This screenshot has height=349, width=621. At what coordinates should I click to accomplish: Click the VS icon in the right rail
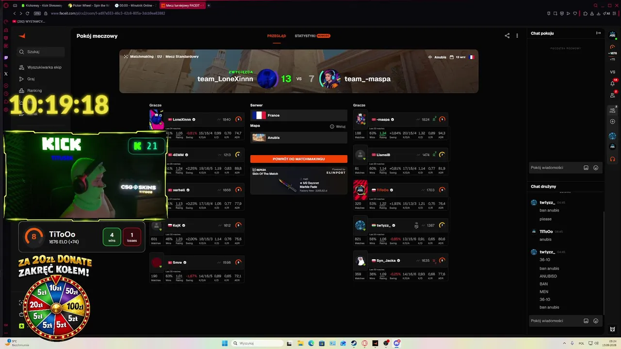point(613,72)
